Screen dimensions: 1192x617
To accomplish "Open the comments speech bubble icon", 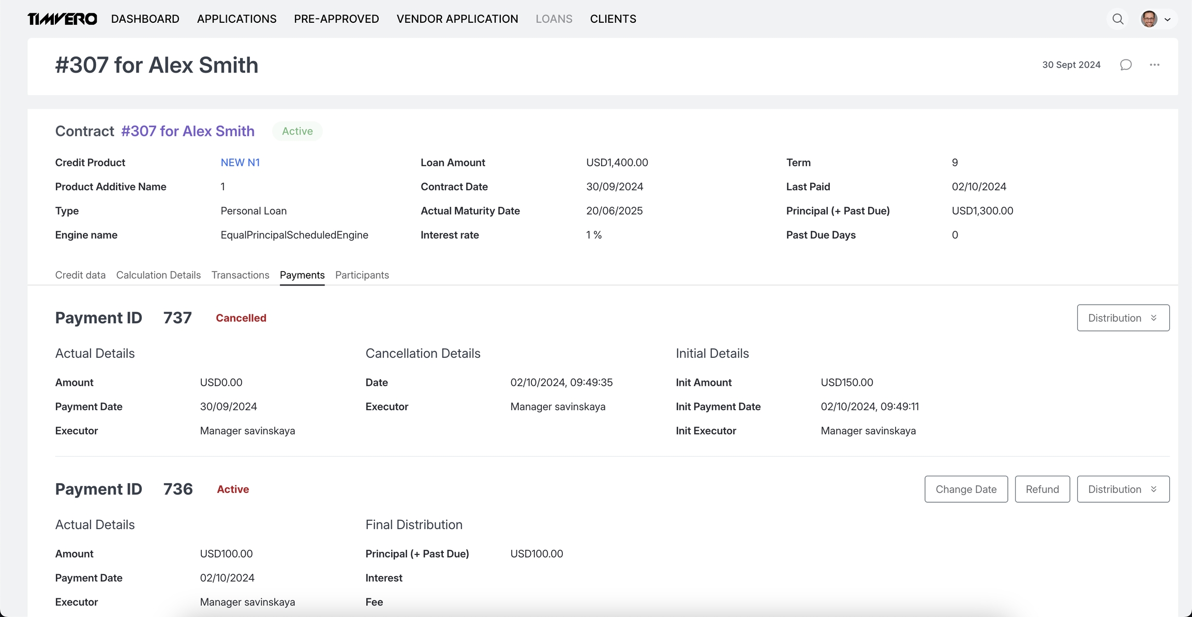I will point(1126,65).
